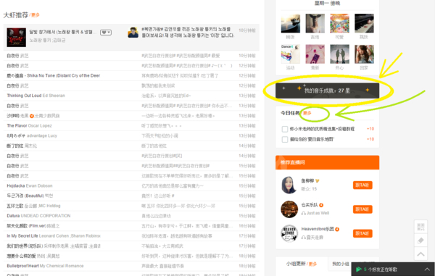
Task: Click the orange verified badge beside 仓买乐队
Action: click(321, 205)
